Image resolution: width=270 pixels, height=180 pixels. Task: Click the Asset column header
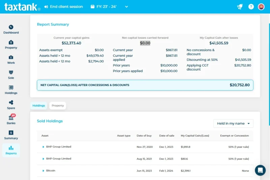pos(45,135)
